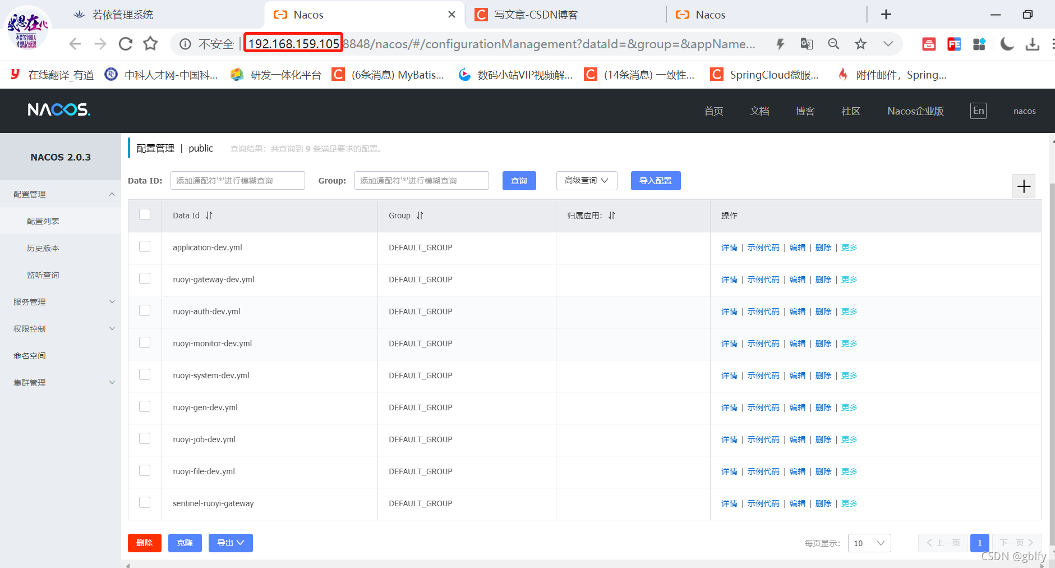Click the red 删除 button below table
Viewport: 1055px width, 568px height.
(x=145, y=543)
